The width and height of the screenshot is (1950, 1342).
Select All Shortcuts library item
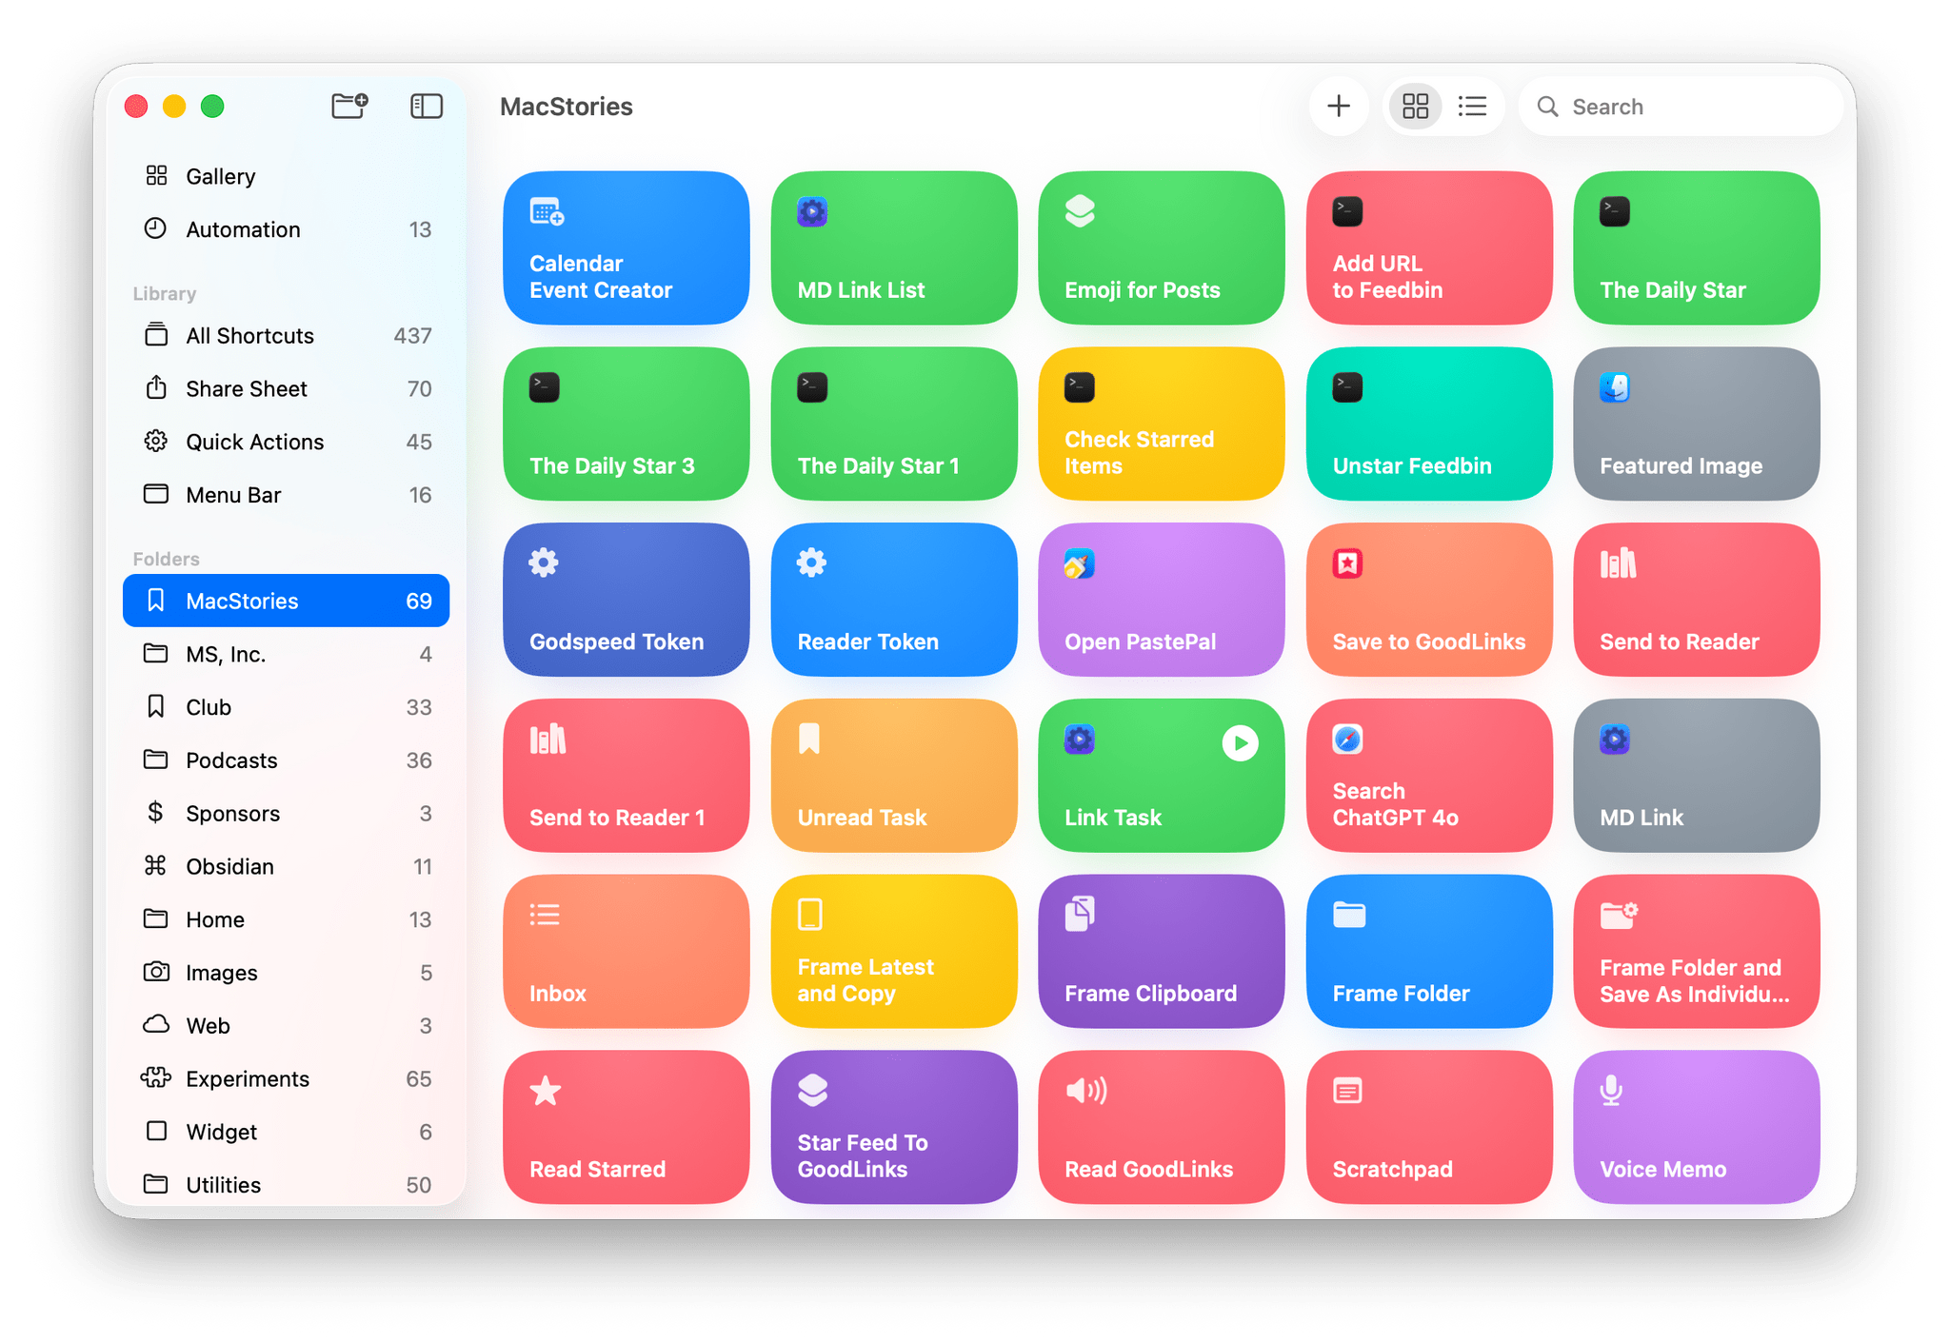(286, 336)
